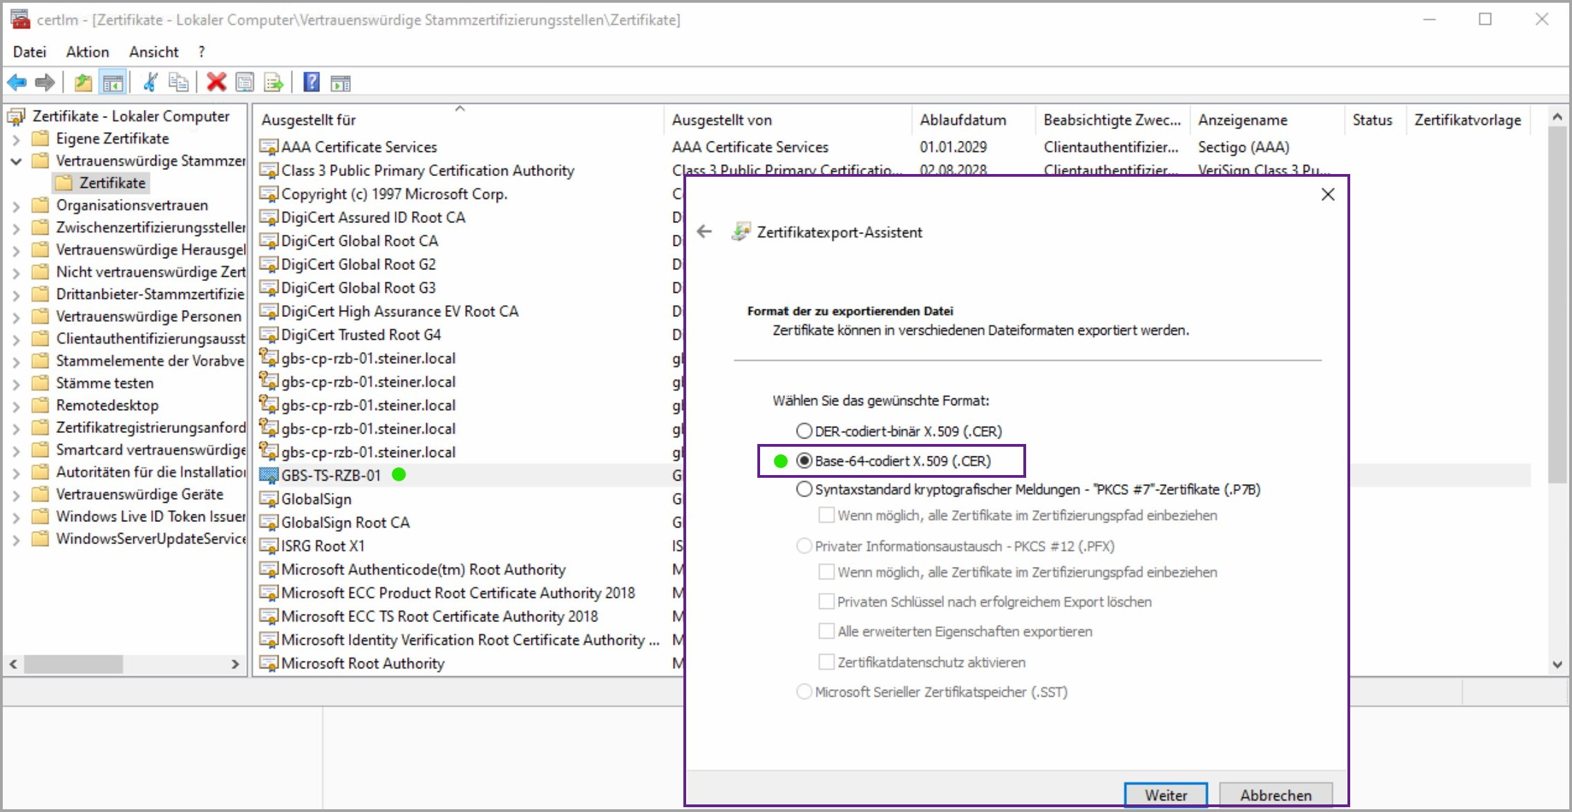
Task: Toggle show/hide console tree icon
Action: coord(113,83)
